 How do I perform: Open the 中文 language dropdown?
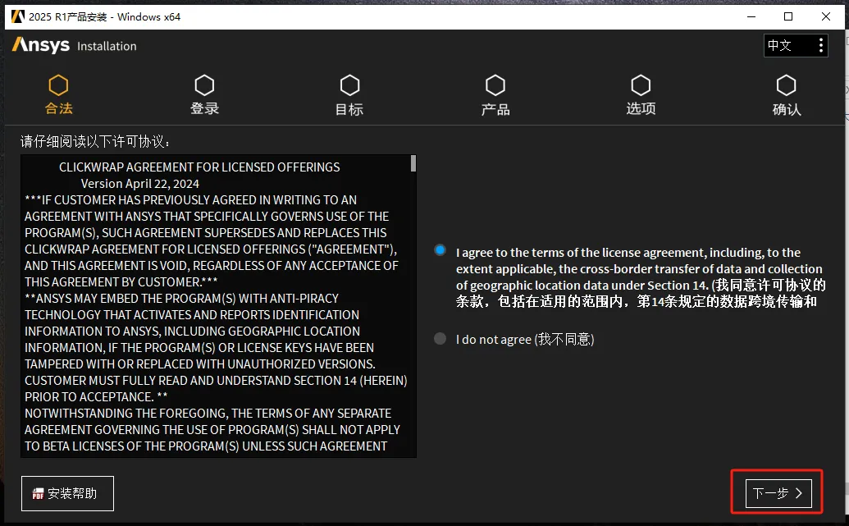(x=796, y=45)
